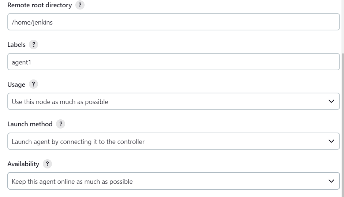Click the 'Labels' field label text

pos(16,45)
